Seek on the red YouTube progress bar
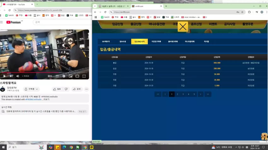The image size is (268, 150). [44, 72]
